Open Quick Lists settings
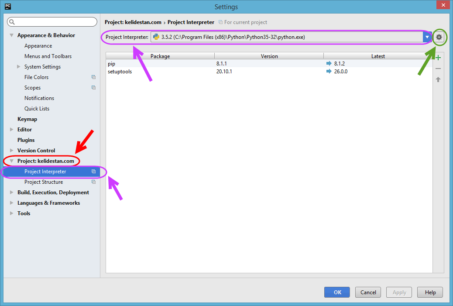 (37, 109)
